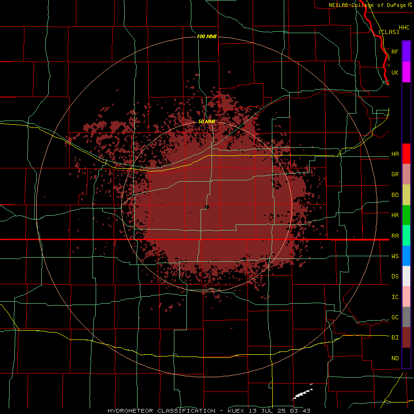Click the GR legend label

tap(395, 174)
